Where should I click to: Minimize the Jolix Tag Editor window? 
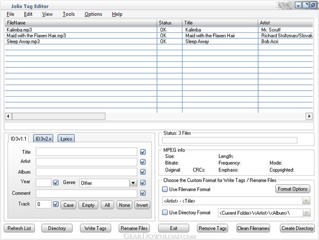click(298, 5)
